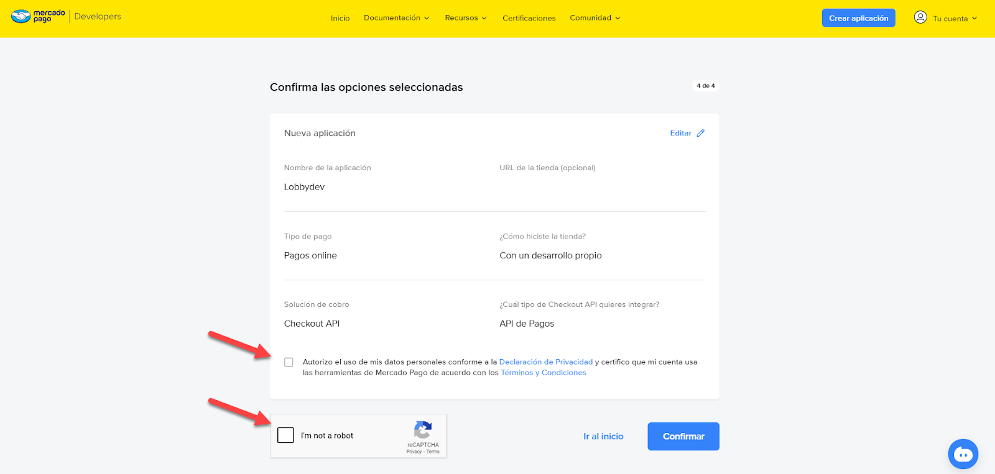Open the reCAPTCHA Privacy link
Image resolution: width=995 pixels, height=474 pixels.
414,452
